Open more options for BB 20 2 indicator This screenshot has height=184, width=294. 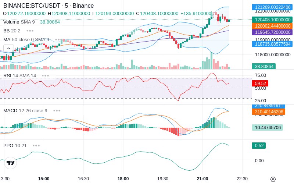point(30,31)
